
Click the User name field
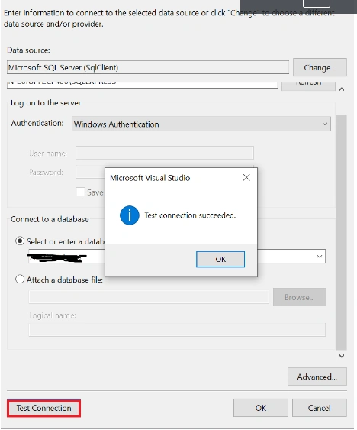[165, 153]
